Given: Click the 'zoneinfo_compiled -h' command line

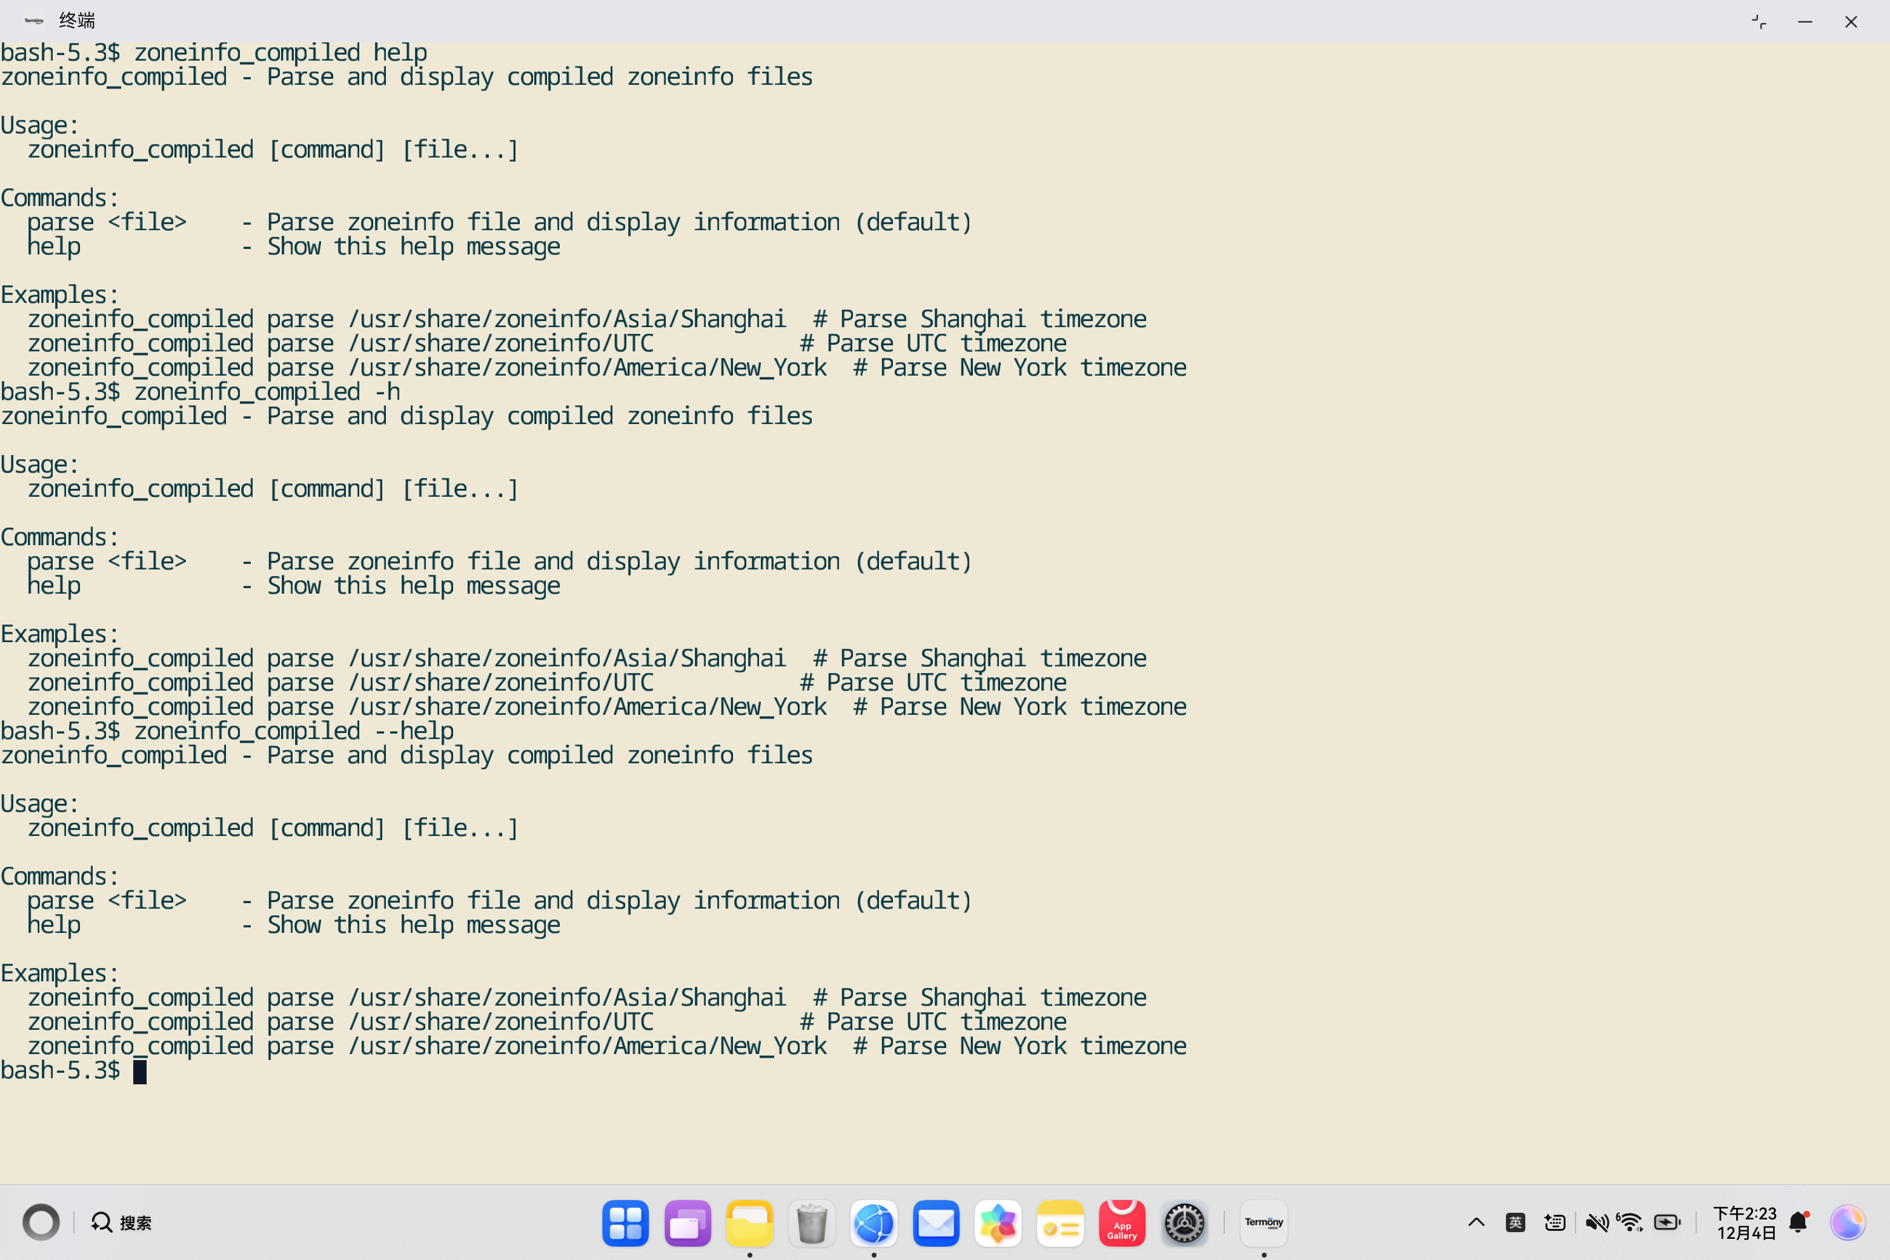Looking at the screenshot, I should pyautogui.click(x=200, y=392).
